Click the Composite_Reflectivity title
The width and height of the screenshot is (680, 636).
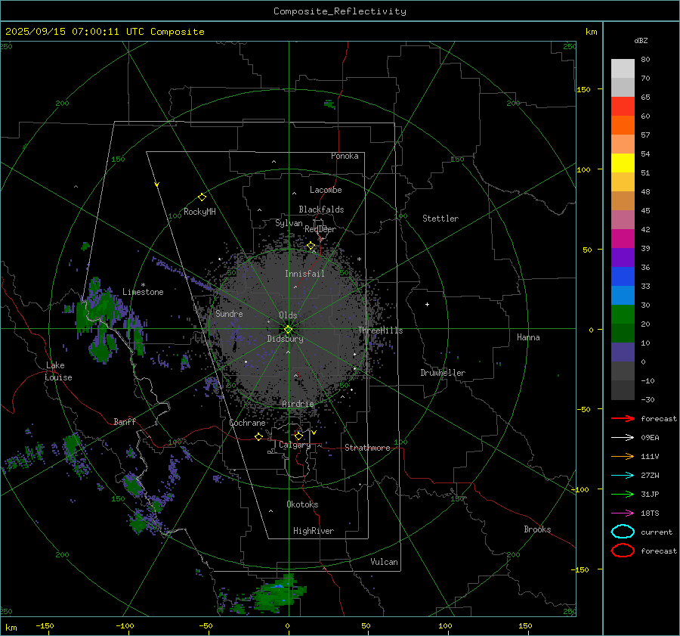tap(339, 11)
